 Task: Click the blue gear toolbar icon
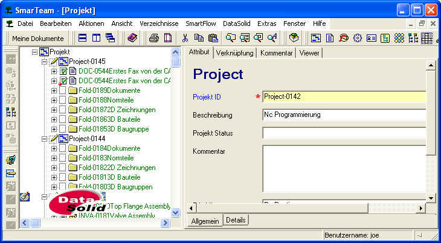click(358, 38)
